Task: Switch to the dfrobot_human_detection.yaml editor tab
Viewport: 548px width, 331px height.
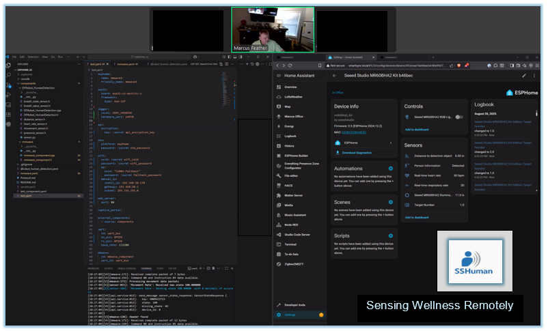Action: tap(168, 64)
